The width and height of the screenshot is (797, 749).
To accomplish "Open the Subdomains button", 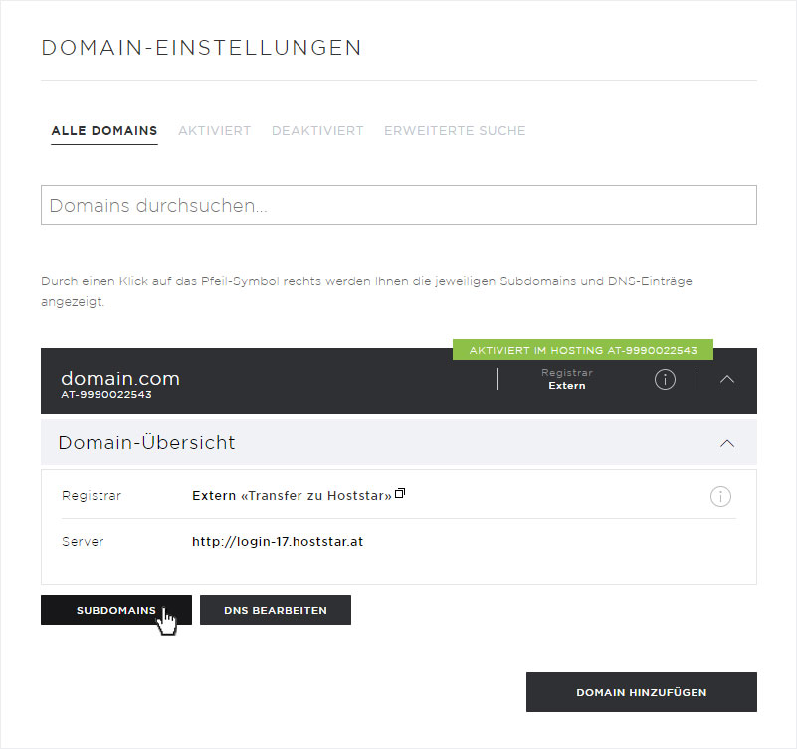I will pos(116,610).
